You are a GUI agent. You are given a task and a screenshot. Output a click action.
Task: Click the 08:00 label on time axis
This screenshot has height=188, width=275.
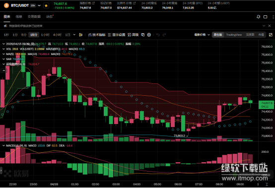click(219, 185)
